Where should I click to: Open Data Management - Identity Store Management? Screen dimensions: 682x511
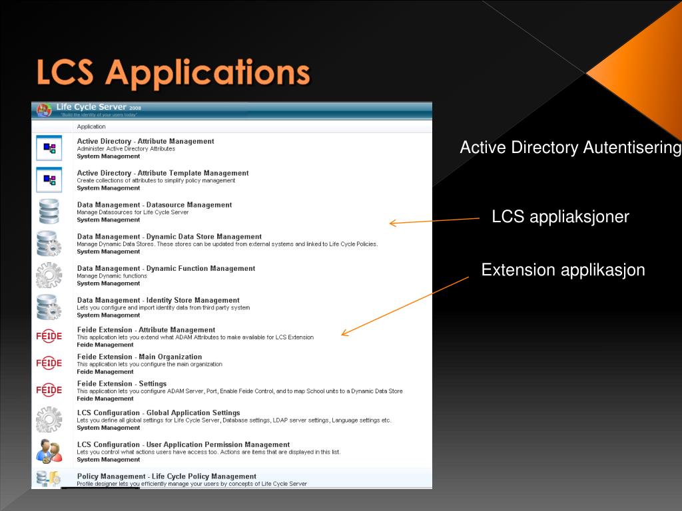click(159, 300)
